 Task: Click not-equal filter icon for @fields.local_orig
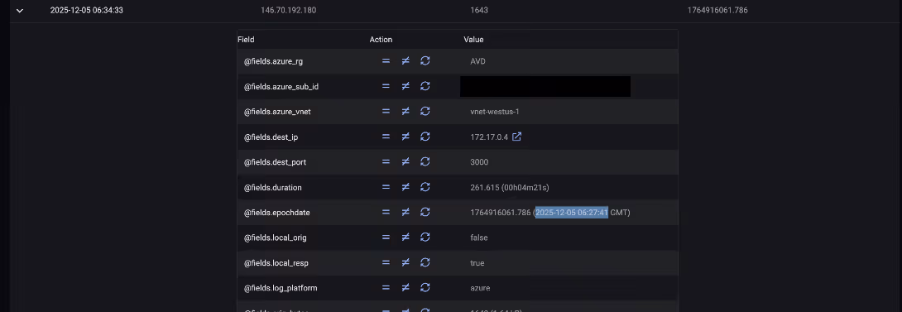405,238
